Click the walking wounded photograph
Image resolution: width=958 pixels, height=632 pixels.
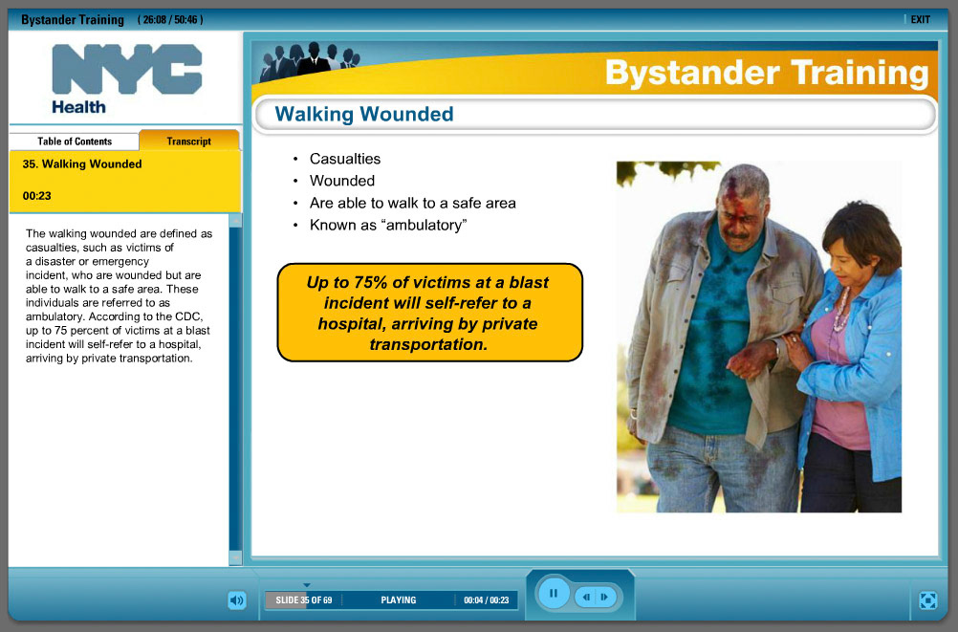pos(758,337)
